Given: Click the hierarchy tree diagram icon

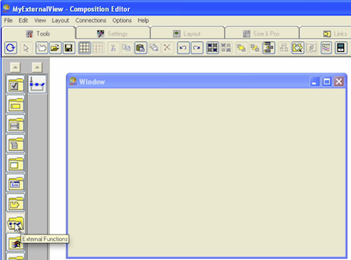Looking at the screenshot, I should (284, 48).
